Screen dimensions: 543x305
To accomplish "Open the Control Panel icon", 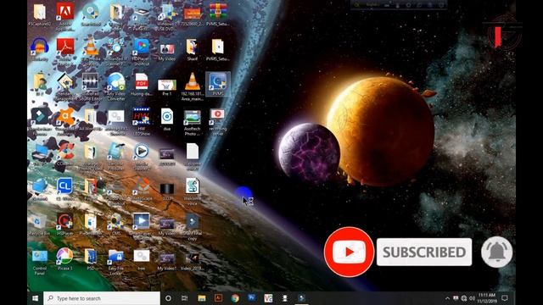I will pyautogui.click(x=40, y=262).
